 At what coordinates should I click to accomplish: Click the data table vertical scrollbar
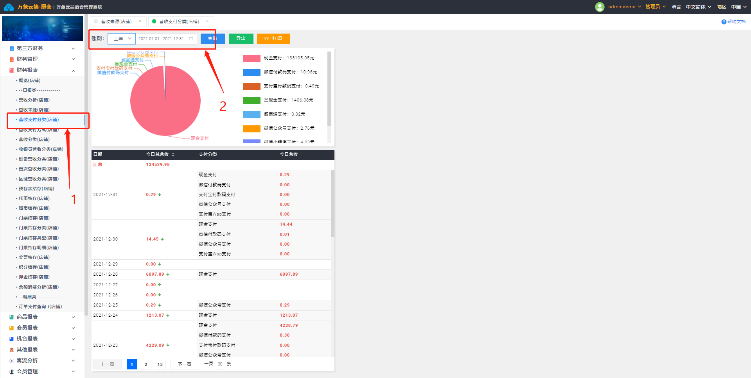click(x=332, y=203)
